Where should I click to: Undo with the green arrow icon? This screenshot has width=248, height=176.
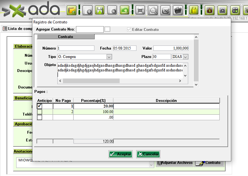pyautogui.click(x=125, y=10)
